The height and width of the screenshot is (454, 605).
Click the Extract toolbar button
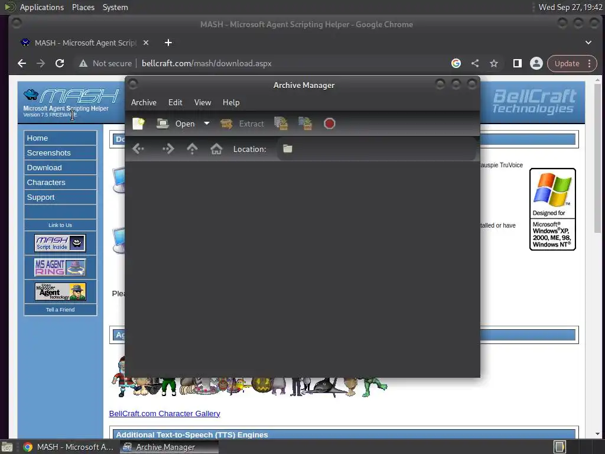coord(242,124)
